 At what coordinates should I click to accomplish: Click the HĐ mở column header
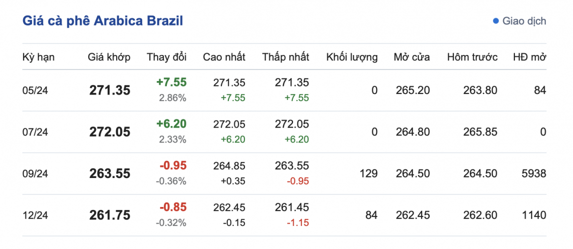pyautogui.click(x=529, y=57)
